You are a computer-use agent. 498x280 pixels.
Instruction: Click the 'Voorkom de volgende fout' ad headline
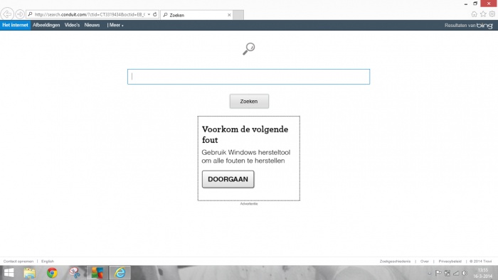(x=245, y=134)
